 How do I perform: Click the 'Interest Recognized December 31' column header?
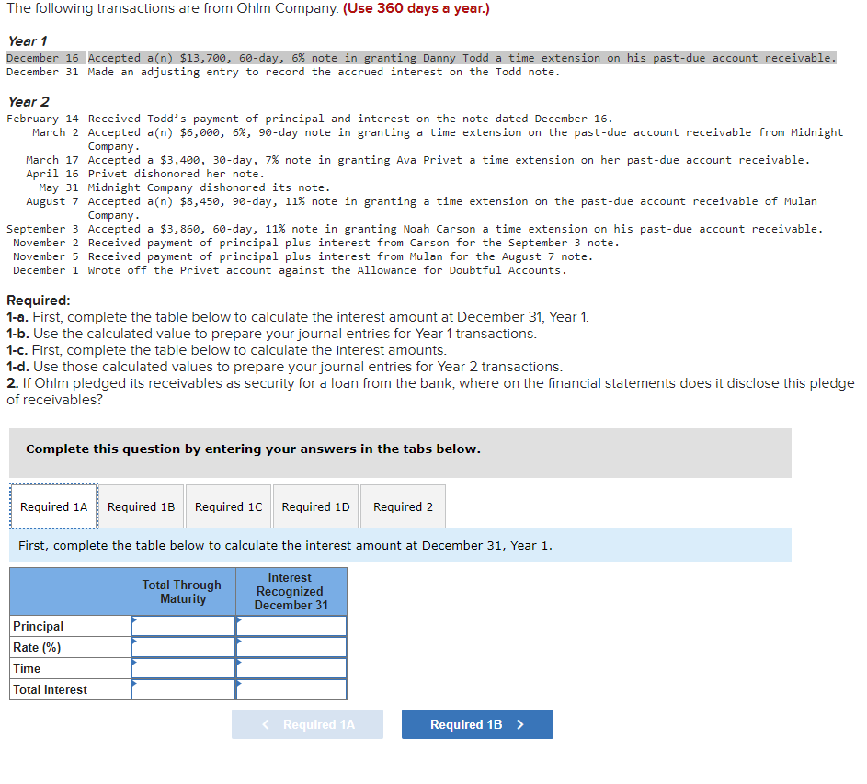coord(291,592)
